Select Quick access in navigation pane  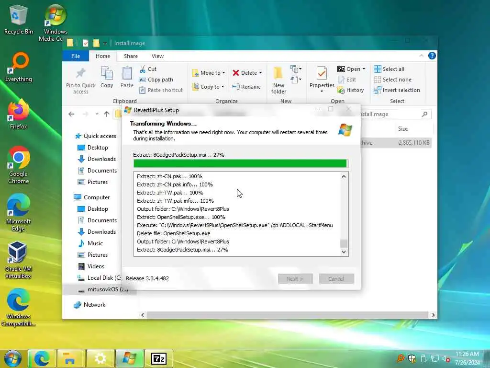pyautogui.click(x=96, y=136)
